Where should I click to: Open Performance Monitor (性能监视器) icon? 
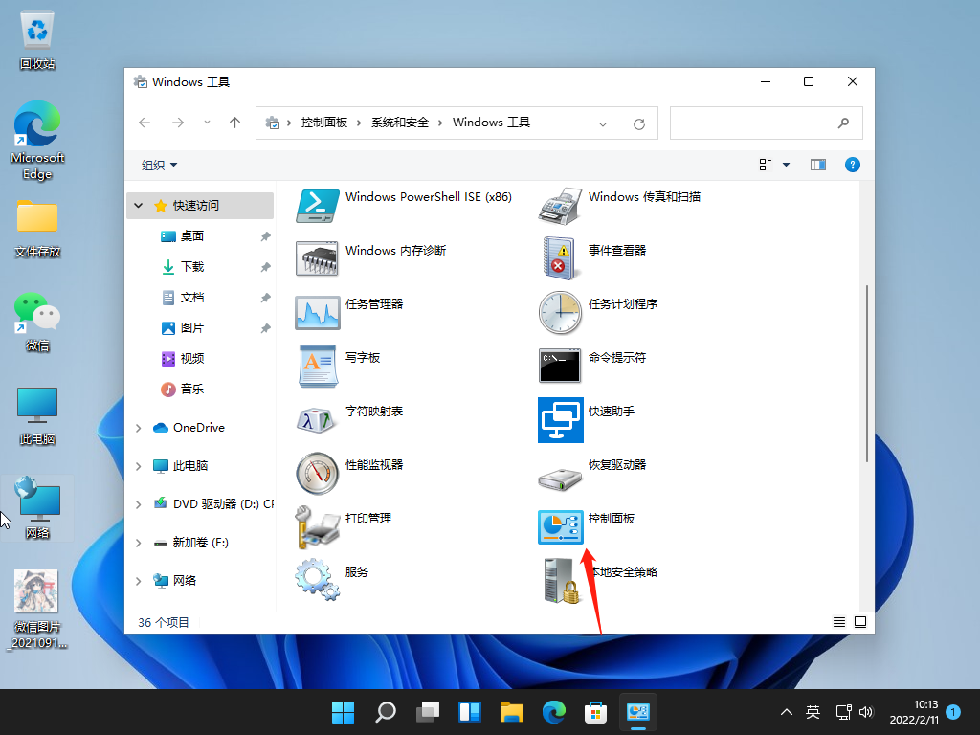318,474
